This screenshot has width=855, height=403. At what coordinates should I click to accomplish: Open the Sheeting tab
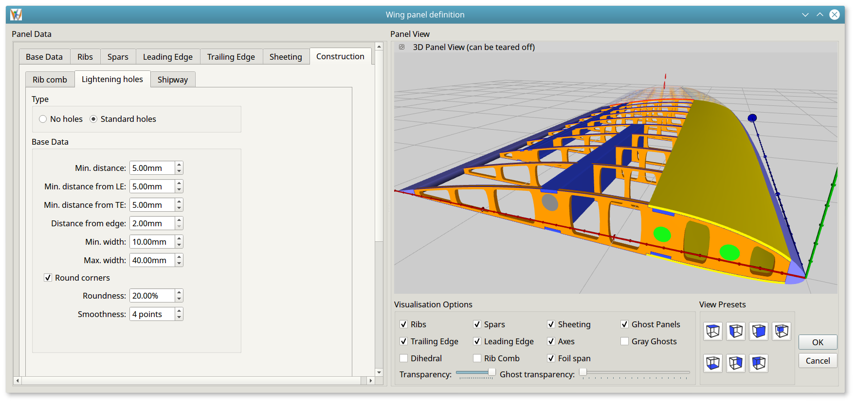[x=286, y=57]
